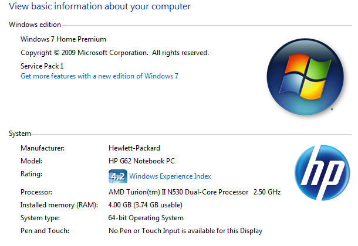The image size is (358, 246).
Task: Click the System section header
Action: point(20,134)
